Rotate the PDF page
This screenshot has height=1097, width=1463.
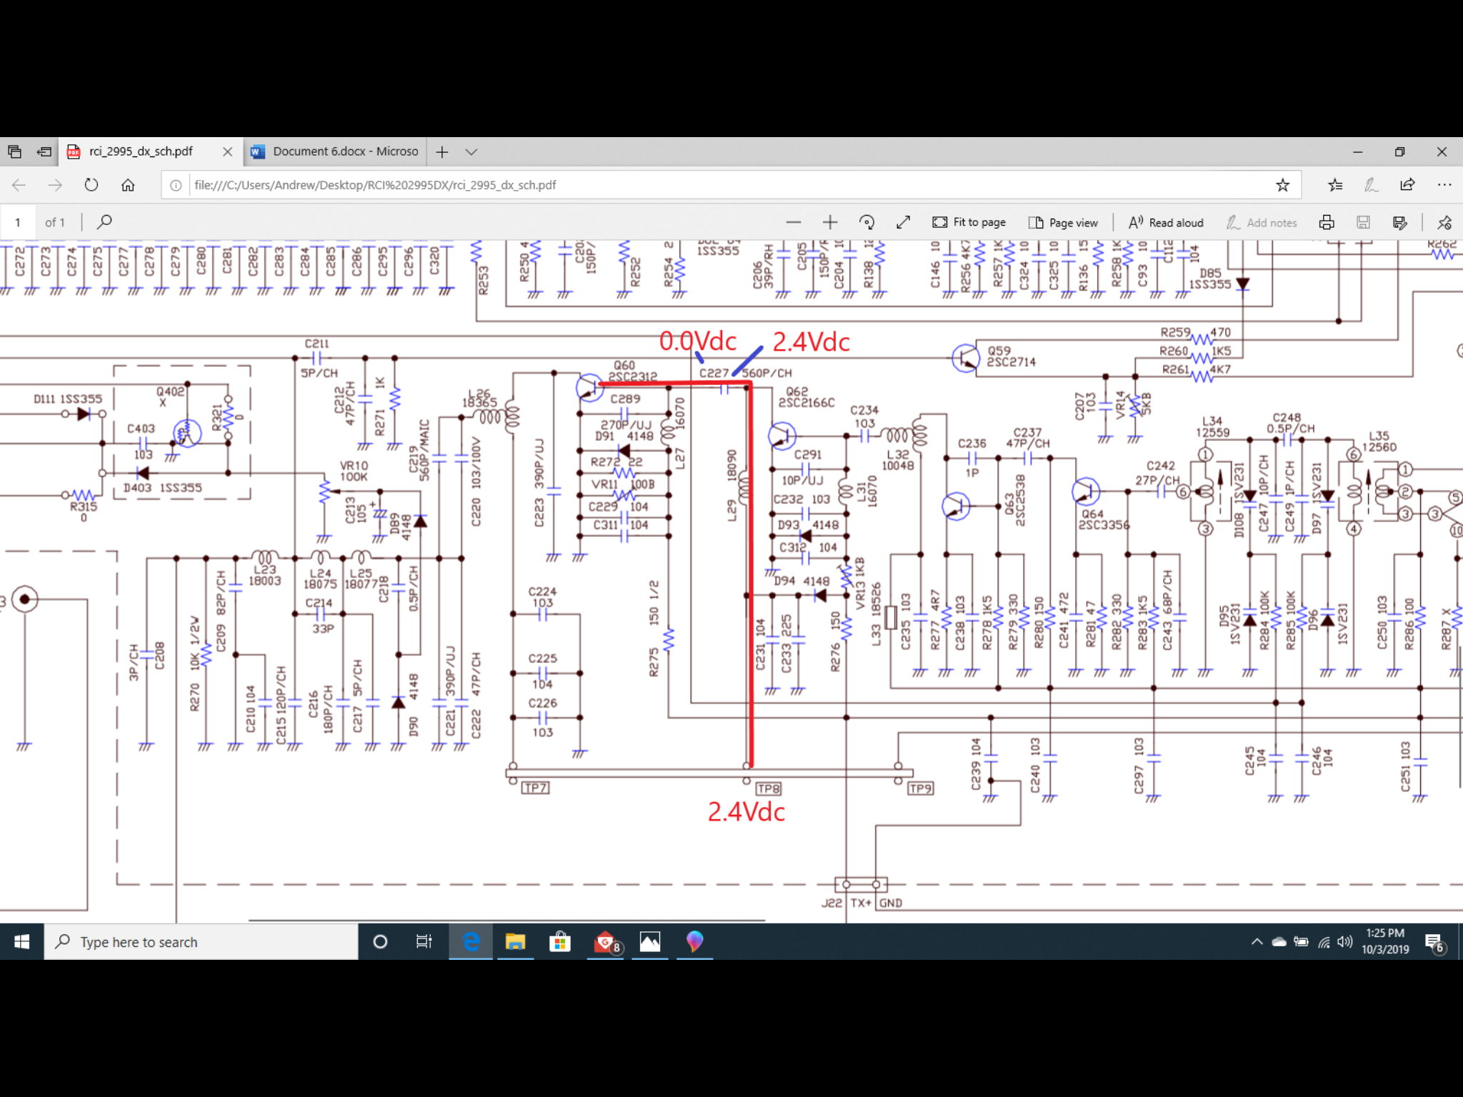867,222
